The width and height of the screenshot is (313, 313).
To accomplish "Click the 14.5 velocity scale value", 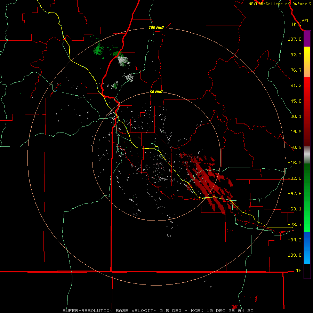I will point(296,132).
